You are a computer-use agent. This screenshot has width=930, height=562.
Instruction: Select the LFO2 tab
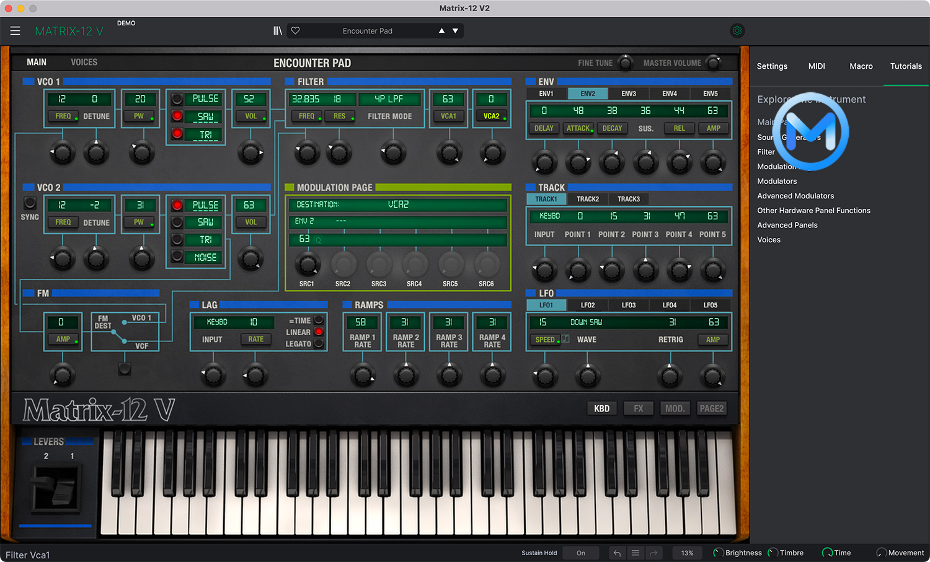coord(588,305)
